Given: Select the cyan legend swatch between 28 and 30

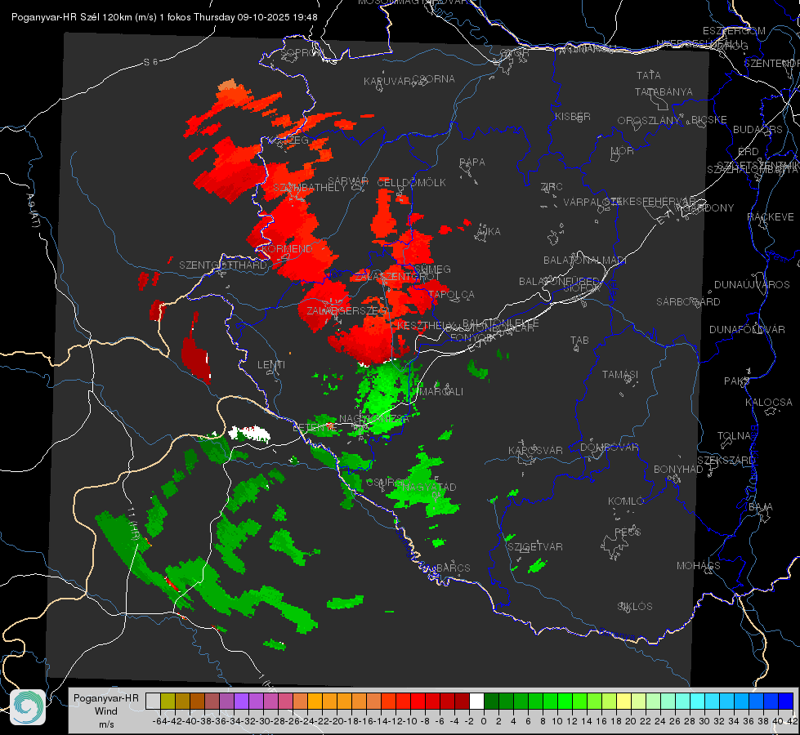Looking at the screenshot, I should click(x=698, y=701).
